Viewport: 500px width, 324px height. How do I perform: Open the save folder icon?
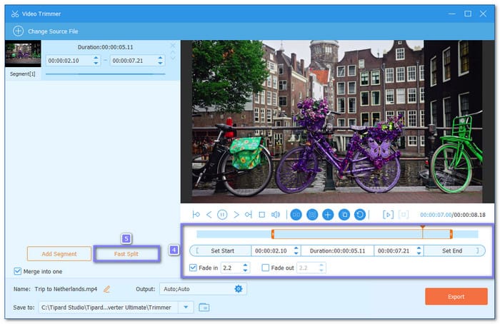pyautogui.click(x=204, y=308)
